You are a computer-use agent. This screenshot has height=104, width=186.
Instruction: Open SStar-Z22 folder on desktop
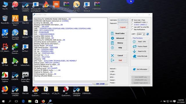[25, 20]
